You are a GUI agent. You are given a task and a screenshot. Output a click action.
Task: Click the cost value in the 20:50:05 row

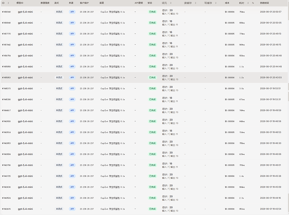point(229,23)
